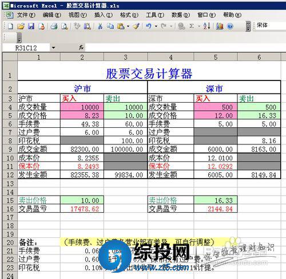This screenshot has width=286, height=279.
Task: Save the workbook with the floppy icon
Action: [x=31, y=26]
